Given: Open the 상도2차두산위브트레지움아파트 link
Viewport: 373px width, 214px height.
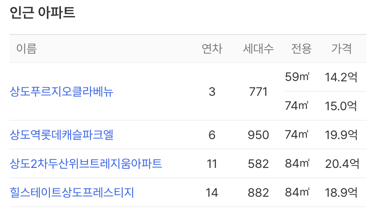Looking at the screenshot, I should (86, 164).
